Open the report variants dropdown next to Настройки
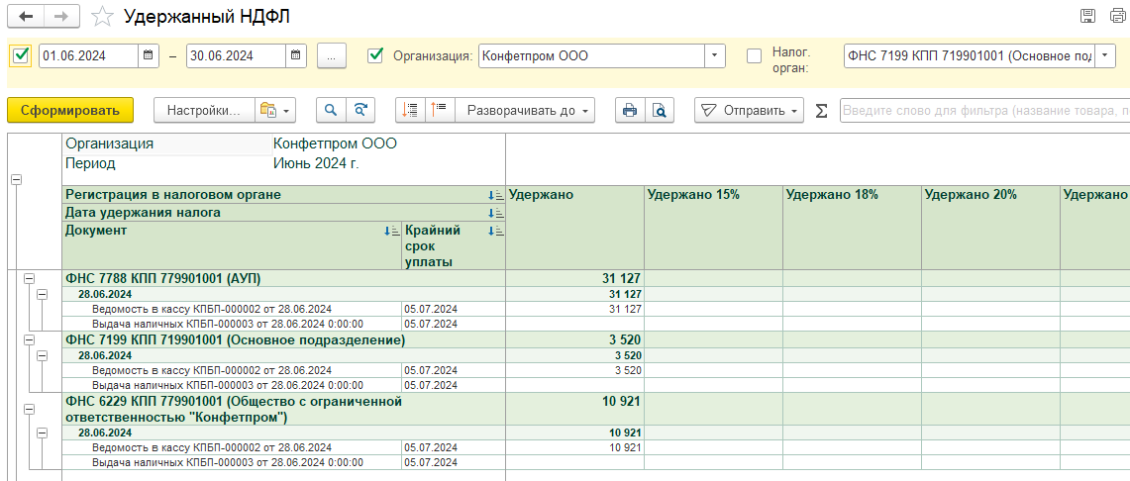This screenshot has width=1130, height=481. pyautogui.click(x=274, y=110)
